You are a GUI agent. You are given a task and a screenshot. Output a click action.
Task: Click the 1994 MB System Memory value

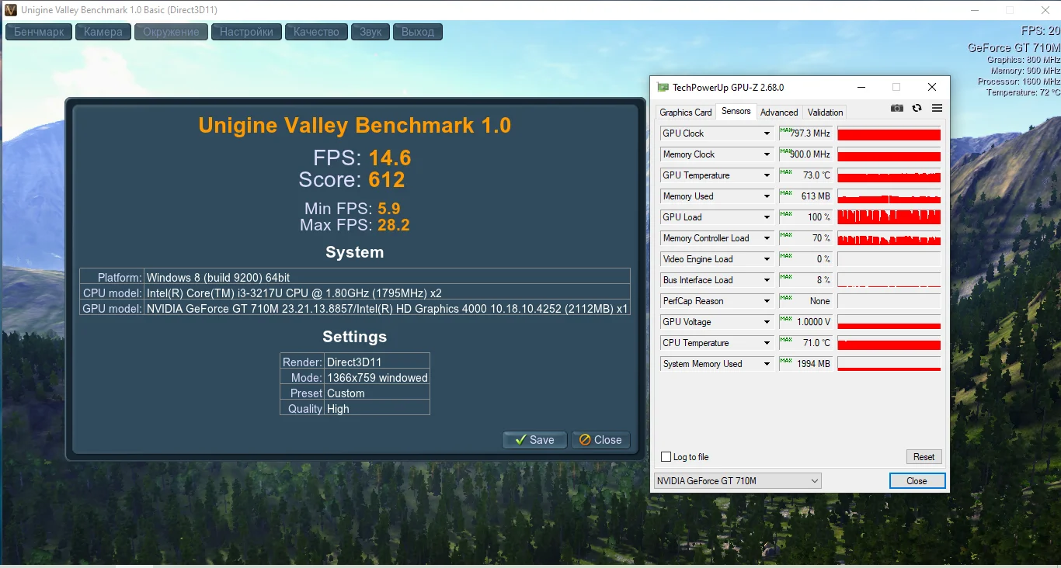tap(805, 364)
